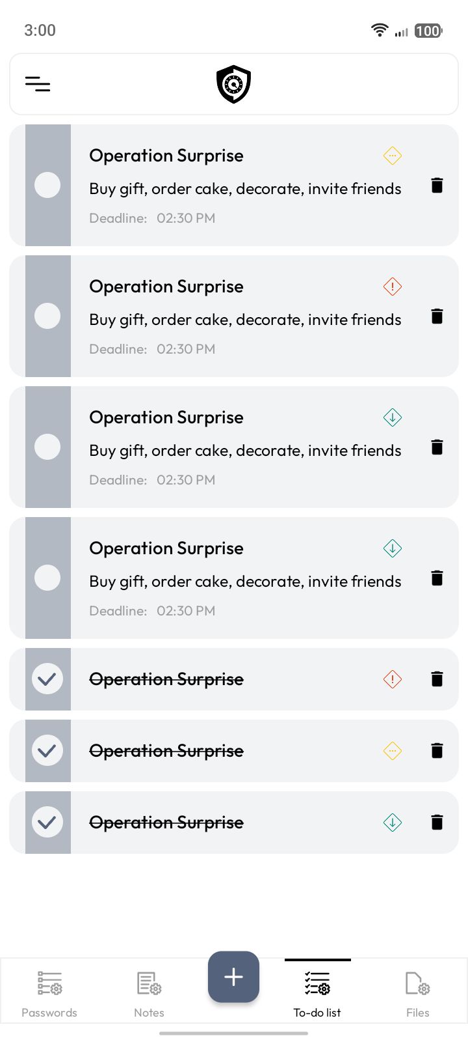The height and width of the screenshot is (1042, 468).
Task: Delete the completed task with yellow priority
Action: tap(437, 751)
